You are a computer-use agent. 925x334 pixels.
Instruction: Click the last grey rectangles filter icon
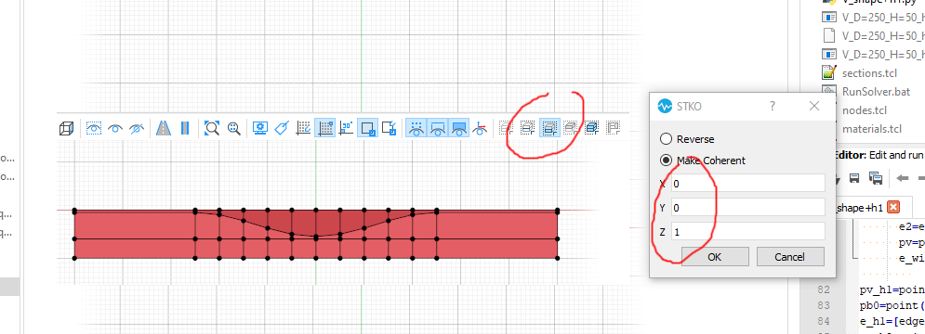[x=614, y=127]
